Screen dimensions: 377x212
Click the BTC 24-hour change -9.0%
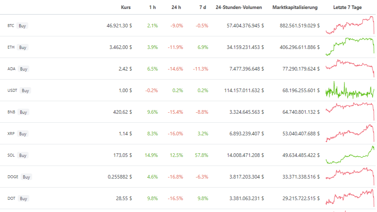coord(177,26)
